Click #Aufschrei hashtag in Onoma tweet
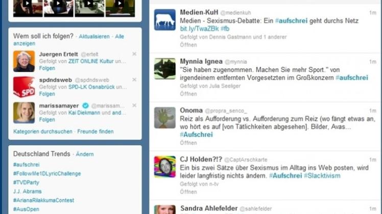 tap(196, 135)
